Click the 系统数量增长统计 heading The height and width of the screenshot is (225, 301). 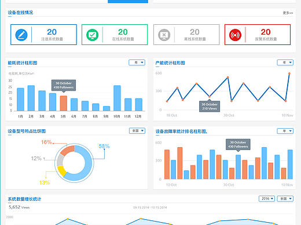[x=24, y=199]
